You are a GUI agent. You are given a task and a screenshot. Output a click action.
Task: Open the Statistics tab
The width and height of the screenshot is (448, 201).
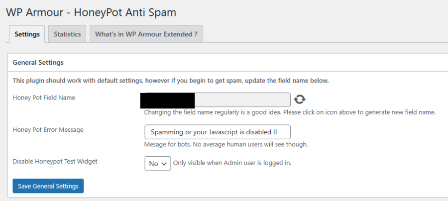tap(67, 34)
